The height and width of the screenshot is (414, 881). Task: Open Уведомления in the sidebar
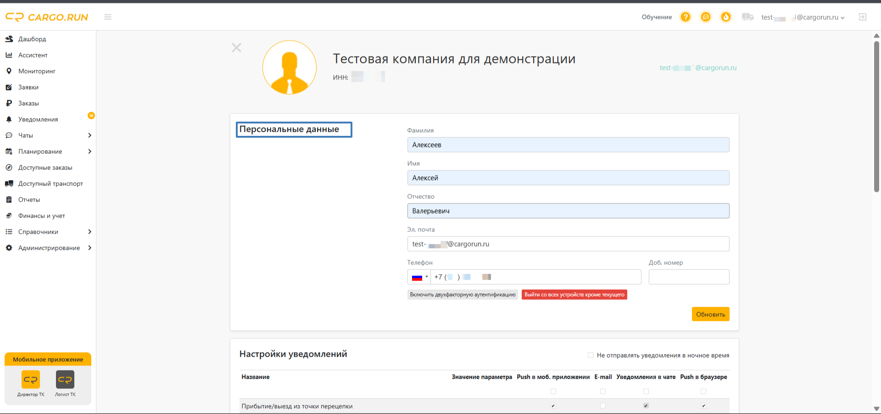(x=38, y=119)
